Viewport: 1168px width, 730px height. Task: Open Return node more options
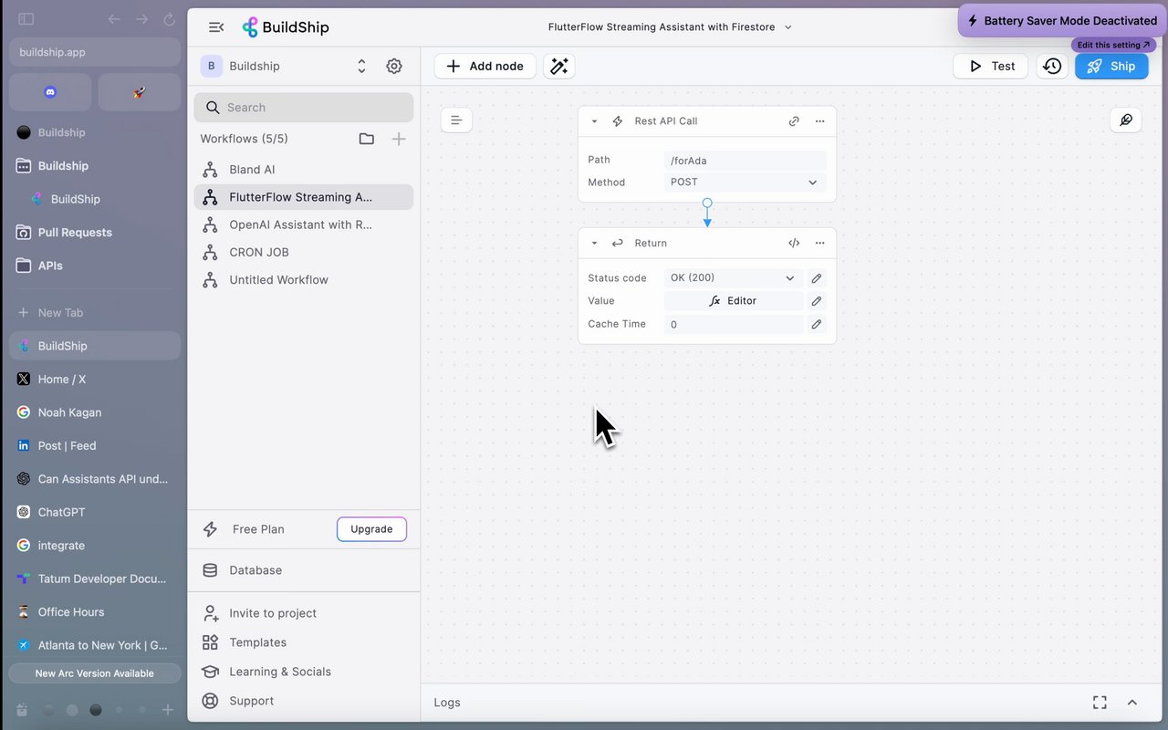click(819, 244)
